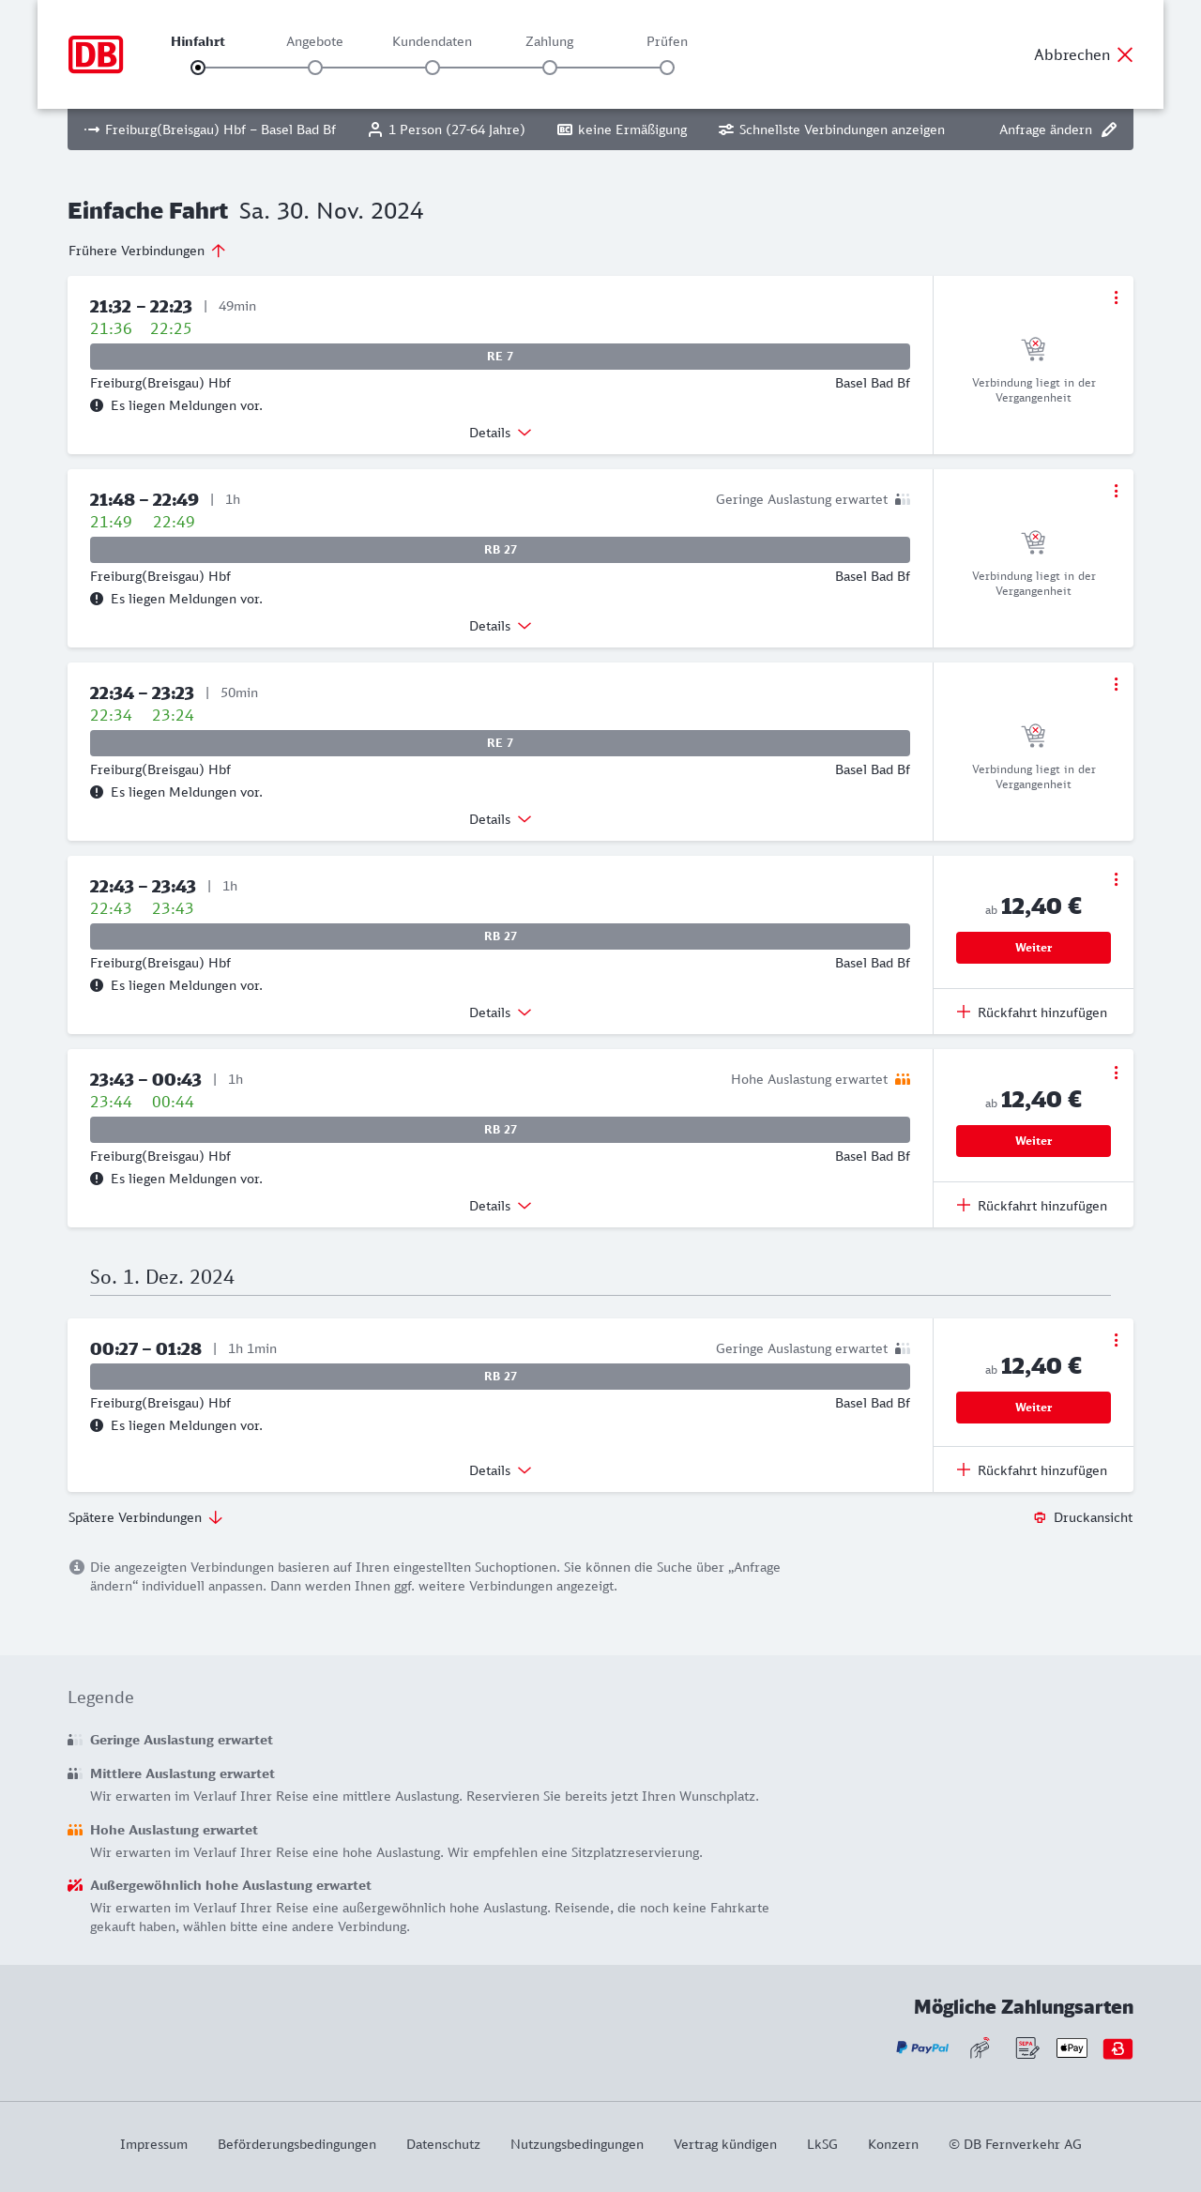Open three-dot menu for 23:43 connection
This screenshot has height=2192, width=1201.
pyautogui.click(x=1116, y=1073)
